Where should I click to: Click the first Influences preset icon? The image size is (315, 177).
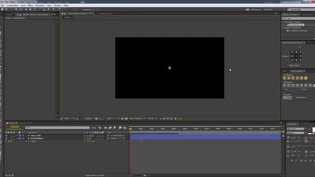coord(284,86)
